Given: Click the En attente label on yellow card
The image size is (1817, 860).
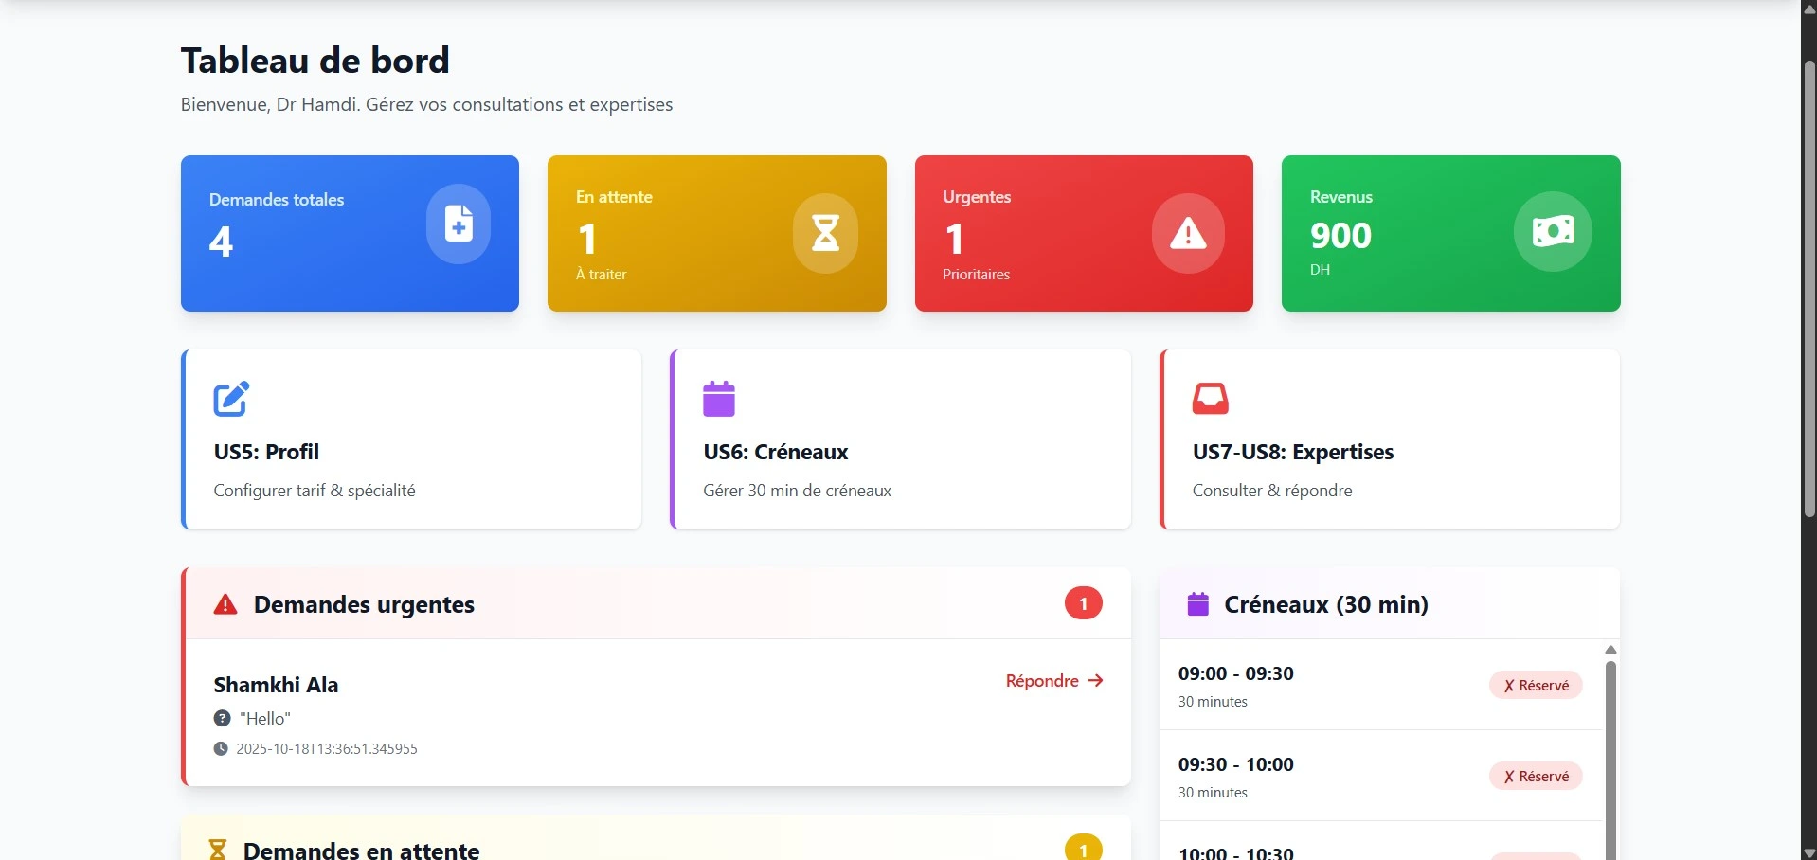Looking at the screenshot, I should click(614, 197).
